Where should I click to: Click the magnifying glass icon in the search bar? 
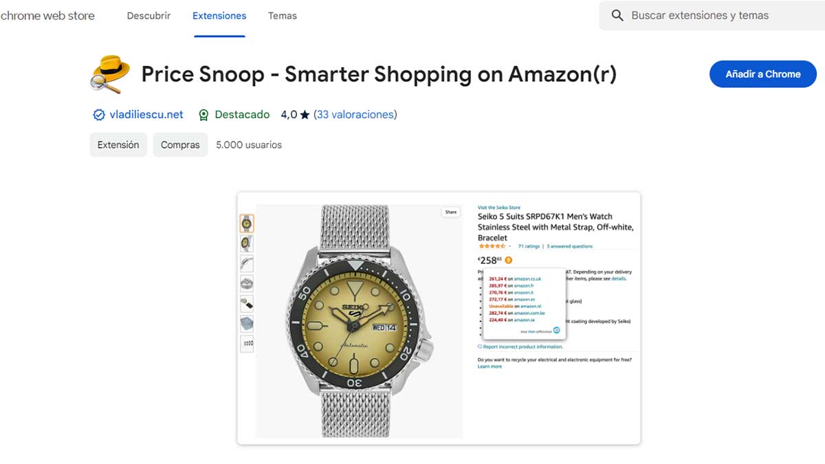[617, 15]
